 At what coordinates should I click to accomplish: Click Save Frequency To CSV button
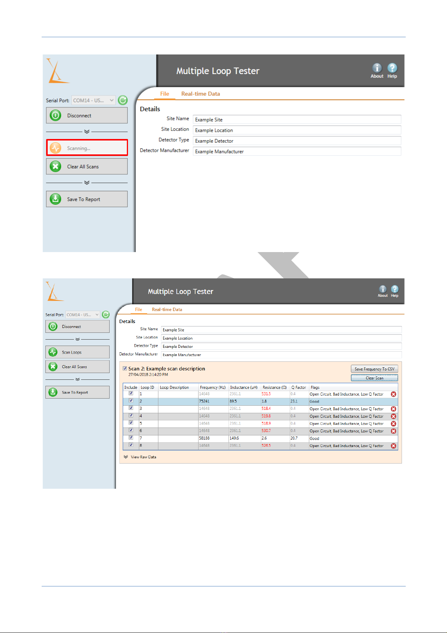375,369
